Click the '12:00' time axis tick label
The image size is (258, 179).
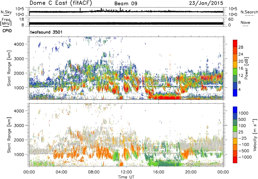click(126, 172)
